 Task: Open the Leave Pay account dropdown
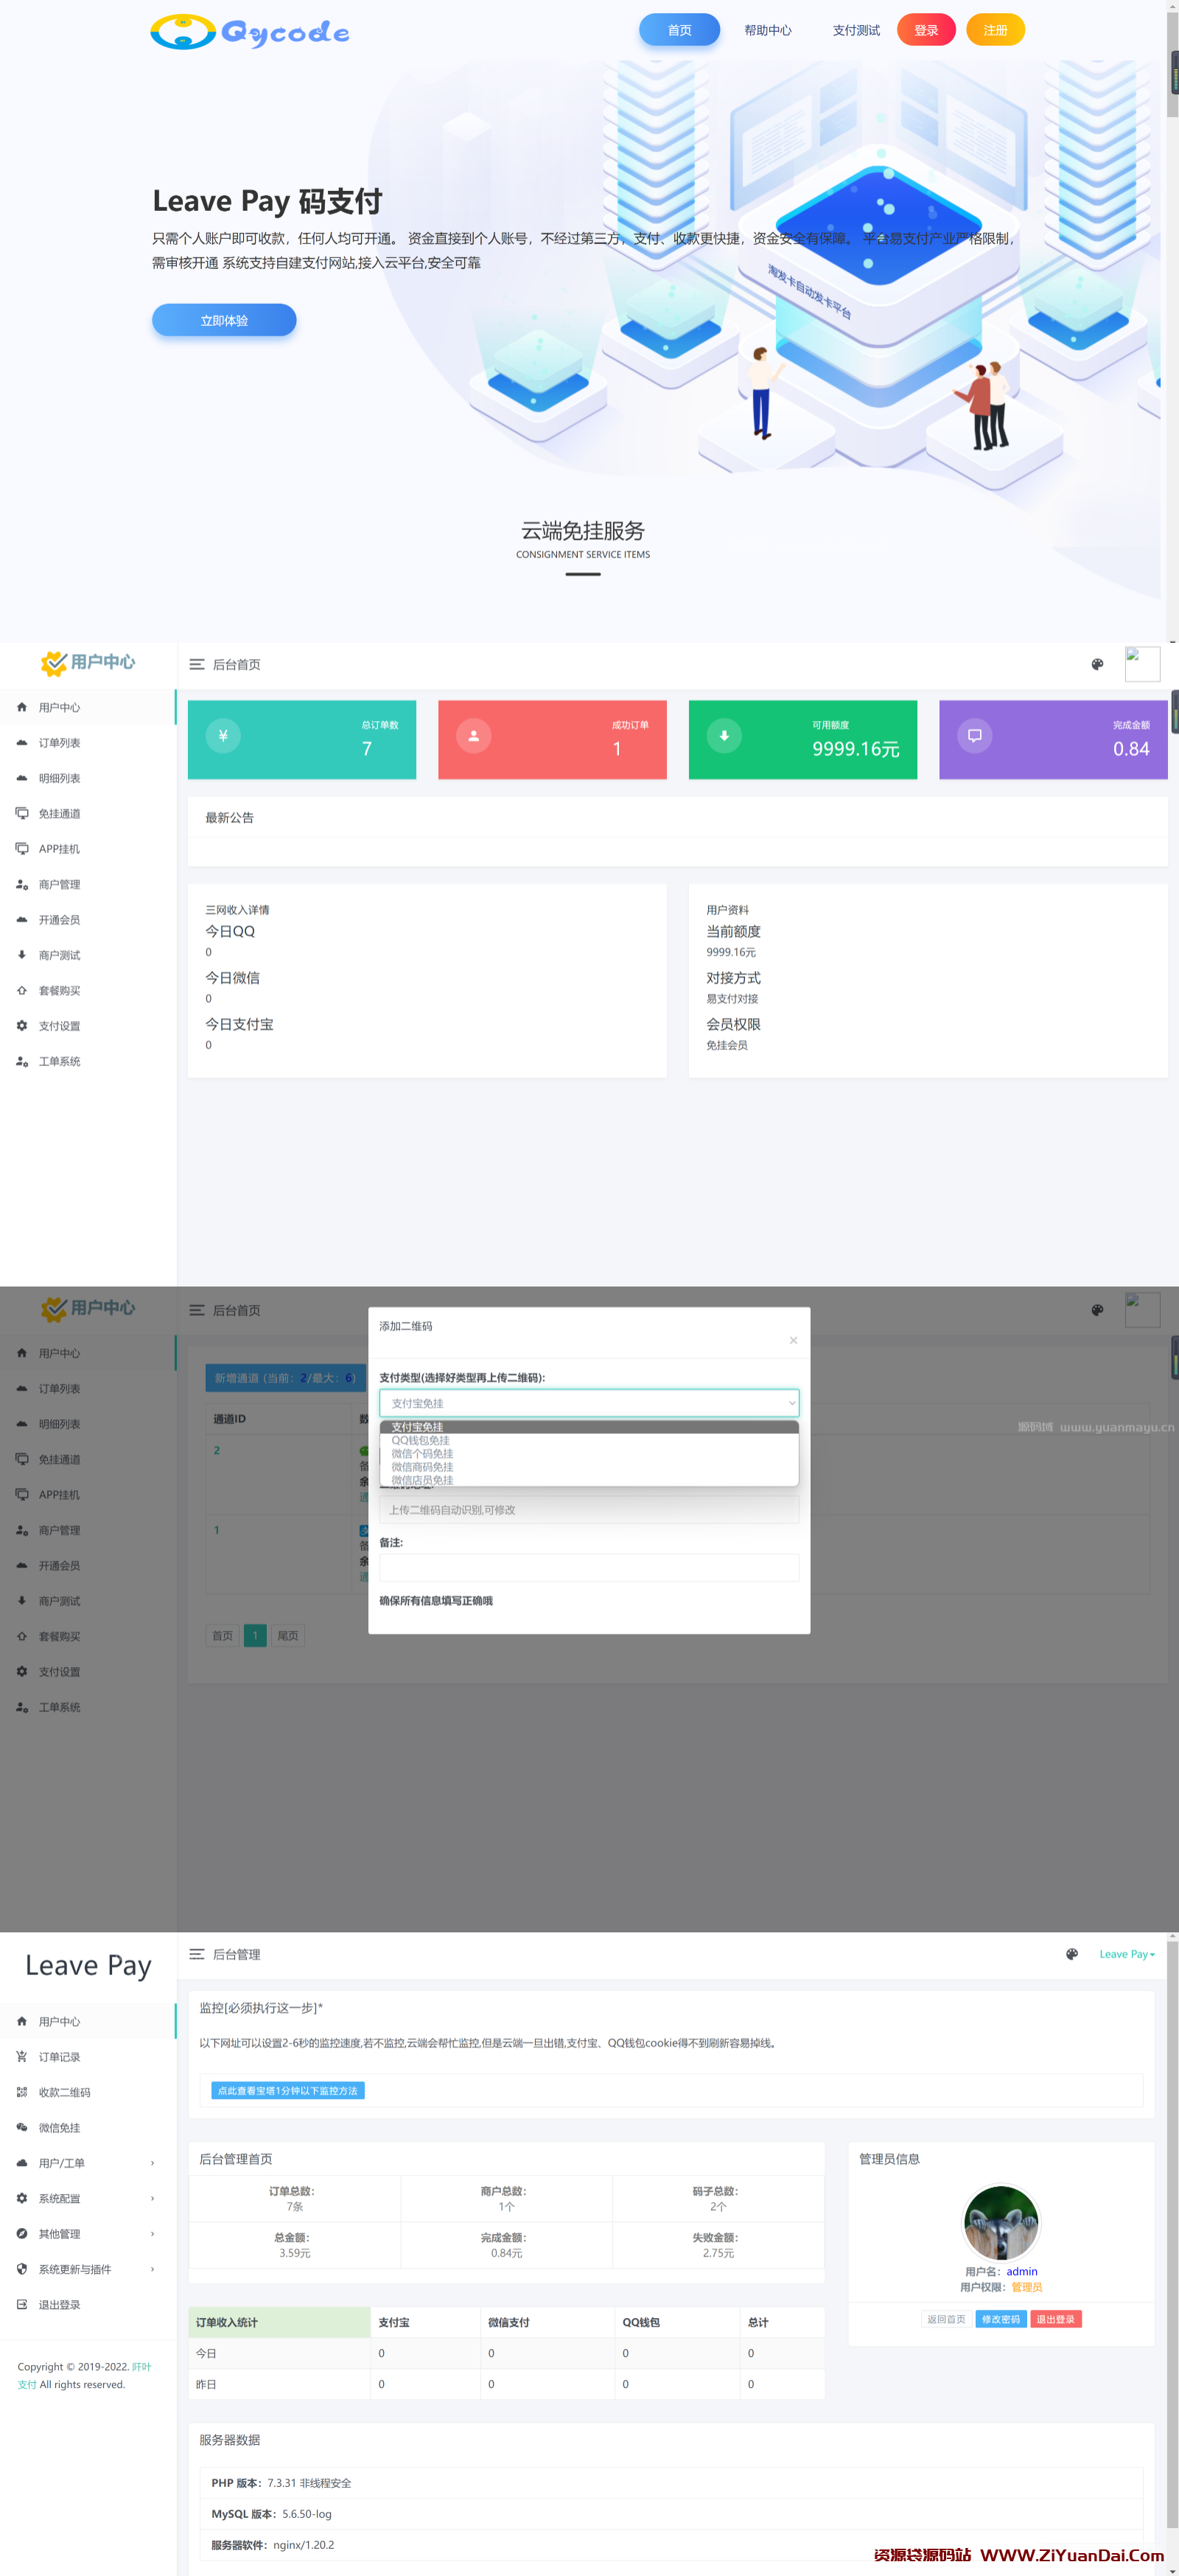(1126, 1954)
